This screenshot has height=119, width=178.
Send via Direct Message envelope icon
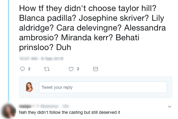point(95,69)
